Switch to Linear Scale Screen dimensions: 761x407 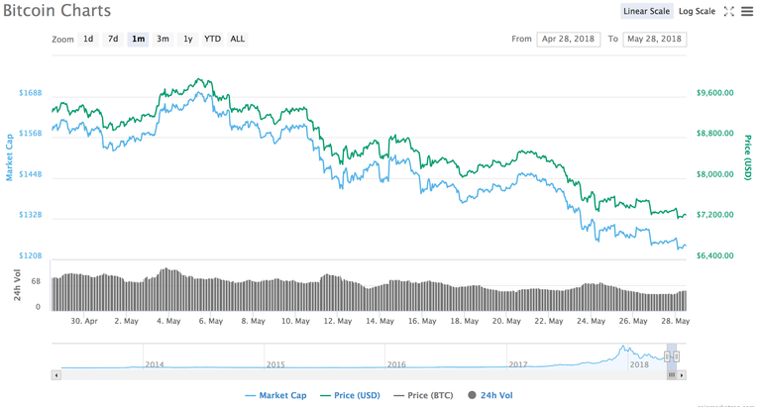(646, 11)
